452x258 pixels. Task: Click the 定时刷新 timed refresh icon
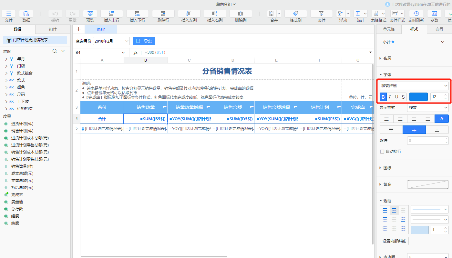tap(416, 14)
